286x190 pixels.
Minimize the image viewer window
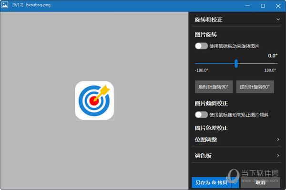[247, 6]
